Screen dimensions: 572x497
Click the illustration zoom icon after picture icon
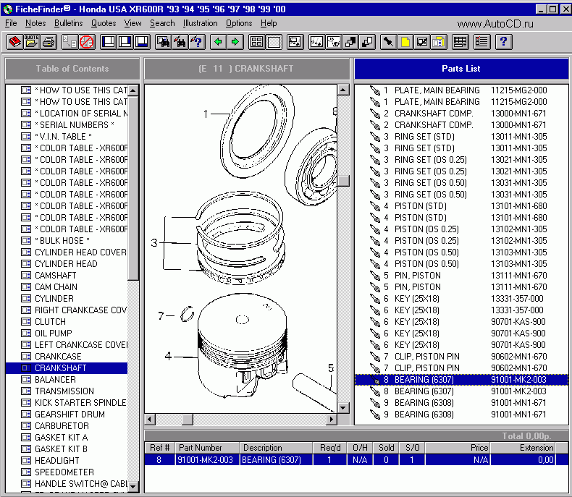[316, 42]
